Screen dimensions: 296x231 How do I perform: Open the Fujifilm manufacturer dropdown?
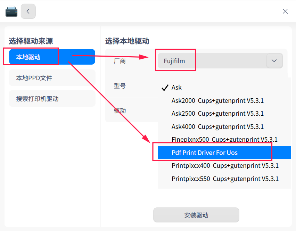(220, 61)
